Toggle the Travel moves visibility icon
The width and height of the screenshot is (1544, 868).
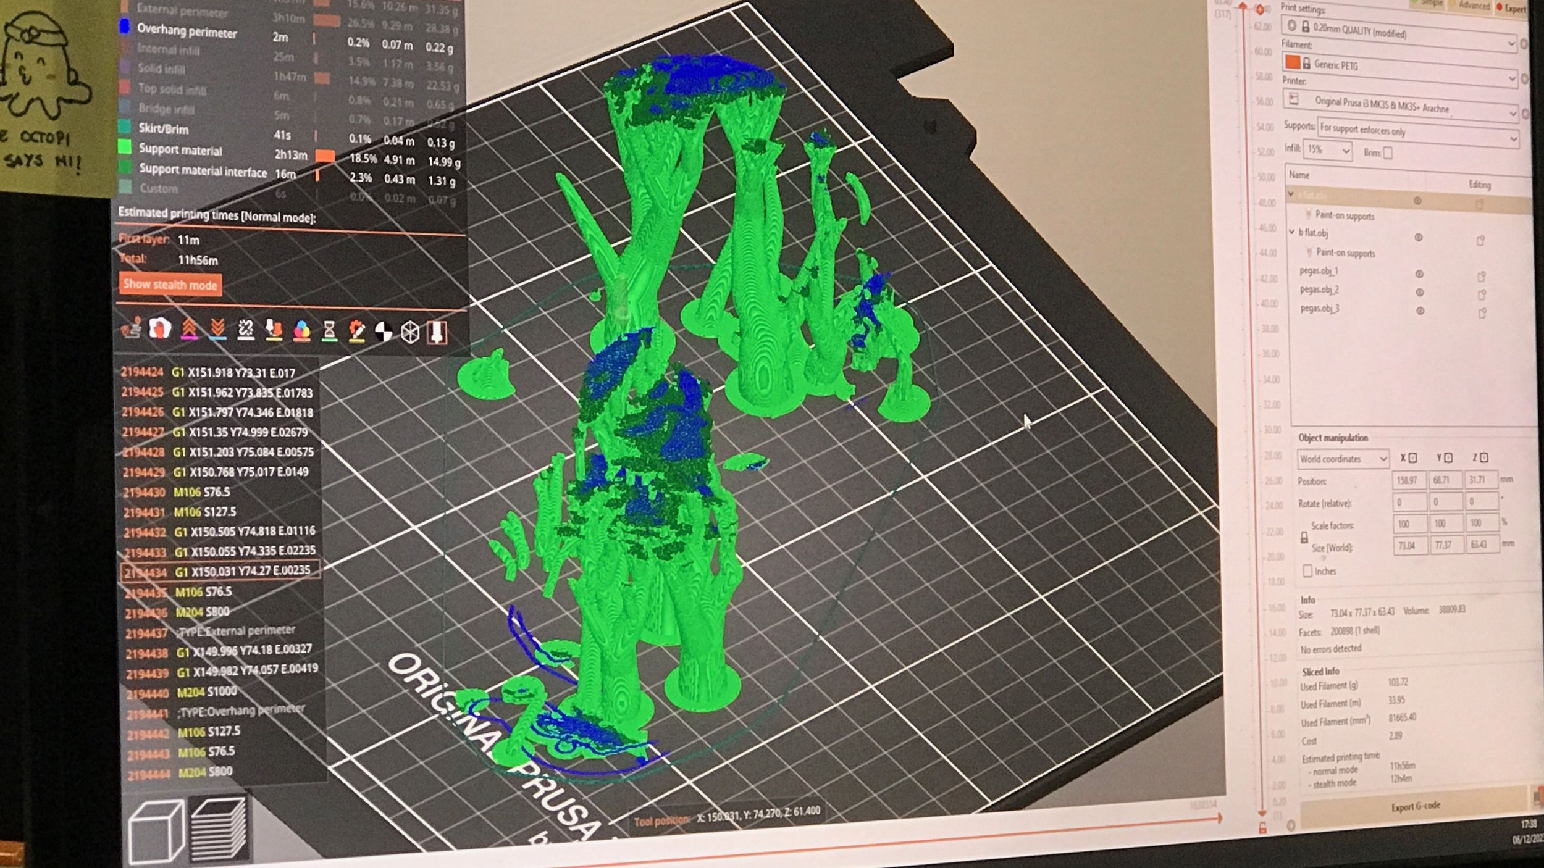pyautogui.click(x=132, y=328)
